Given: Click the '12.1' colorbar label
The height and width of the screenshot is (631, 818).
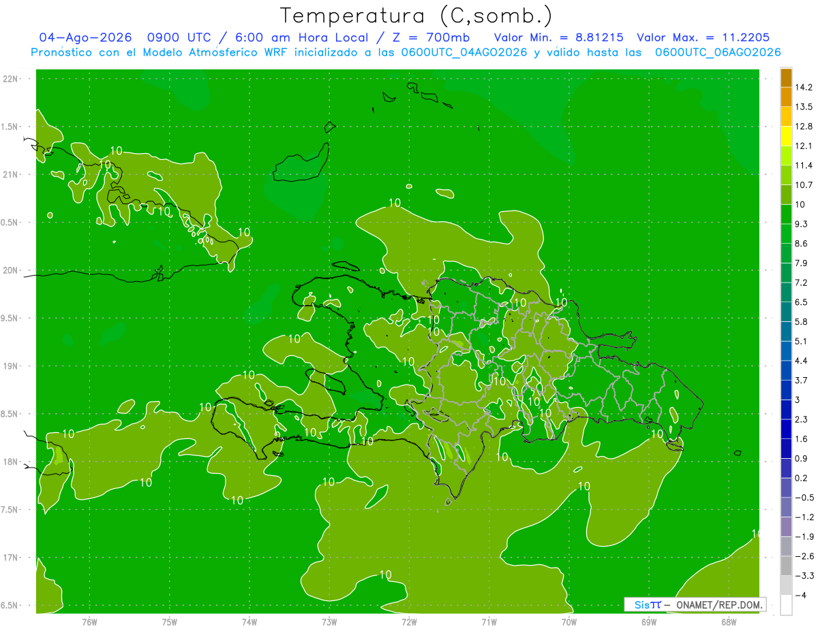Looking at the screenshot, I should 804,146.
